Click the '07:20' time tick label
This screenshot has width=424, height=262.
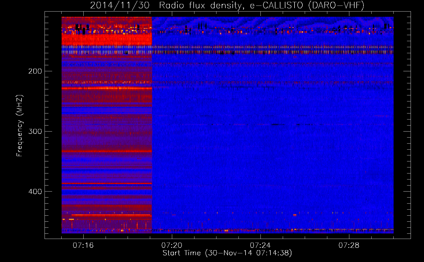coord(172,245)
